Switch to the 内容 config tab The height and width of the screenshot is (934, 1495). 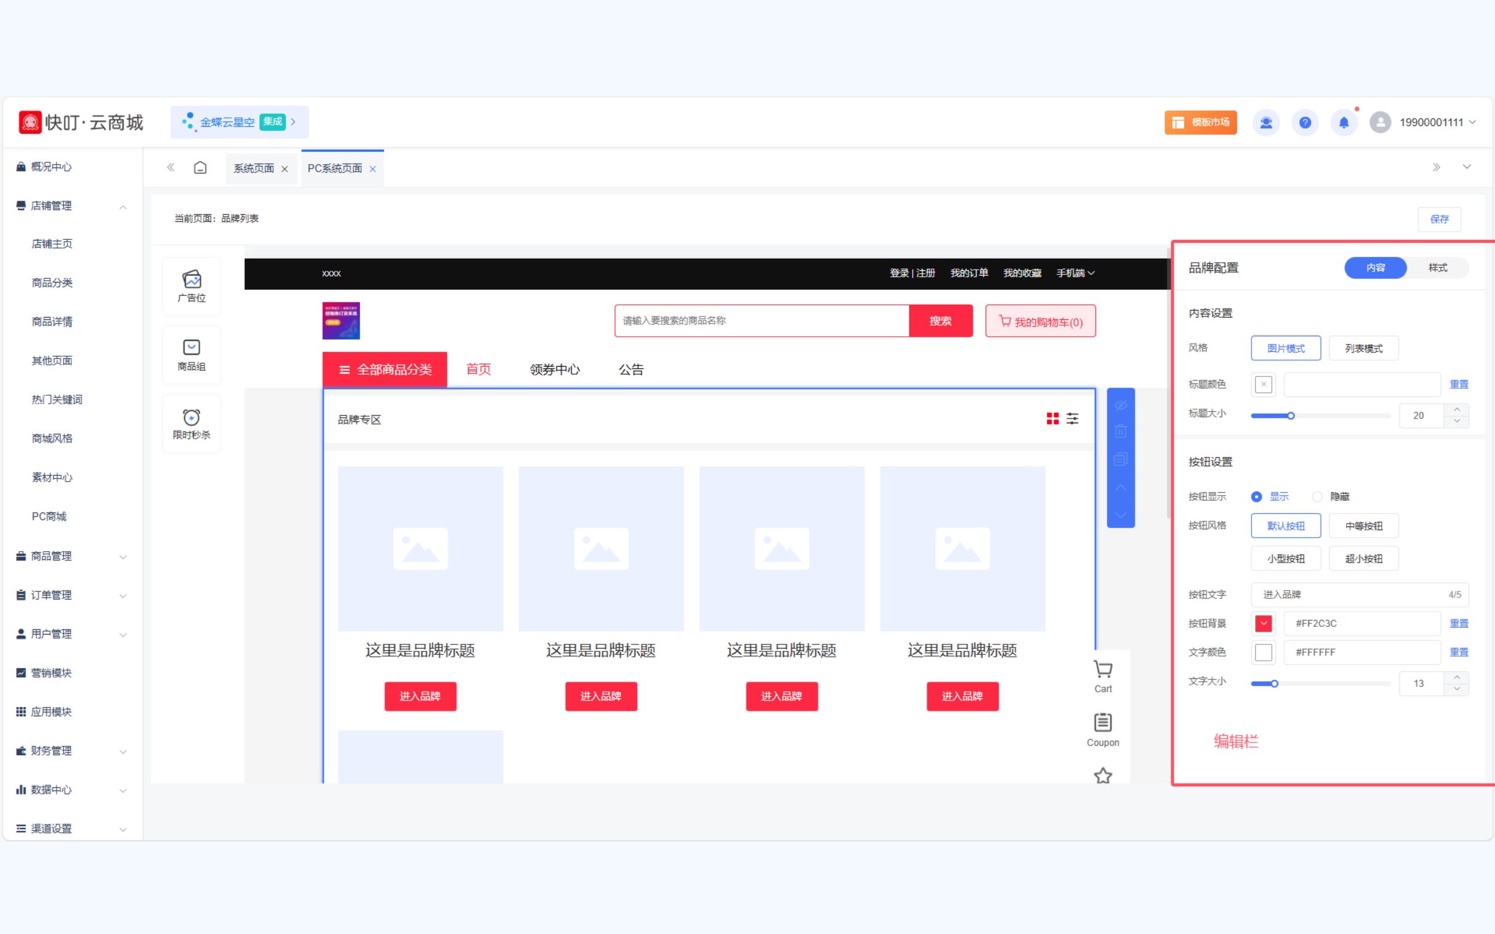tap(1375, 267)
